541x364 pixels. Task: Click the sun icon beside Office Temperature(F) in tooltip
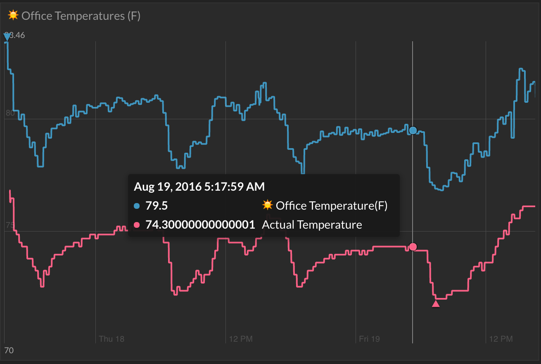point(268,205)
